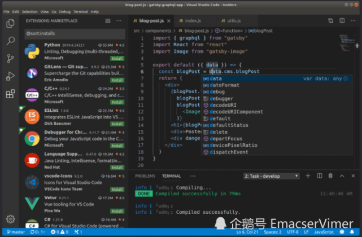Click the master branch indicator

16,232
